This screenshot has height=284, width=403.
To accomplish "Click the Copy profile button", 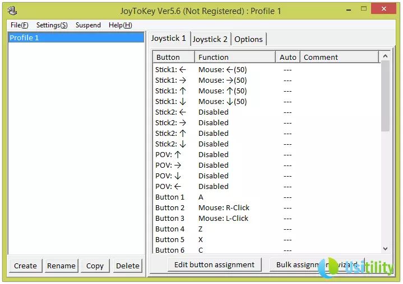I will [x=95, y=266].
